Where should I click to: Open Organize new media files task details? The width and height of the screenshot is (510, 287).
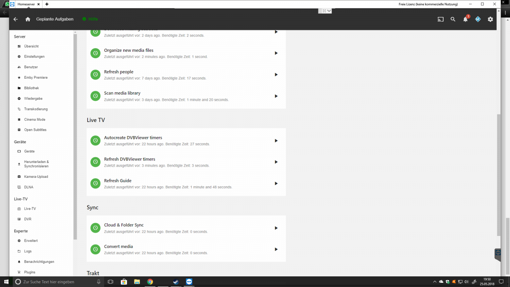click(x=129, y=50)
